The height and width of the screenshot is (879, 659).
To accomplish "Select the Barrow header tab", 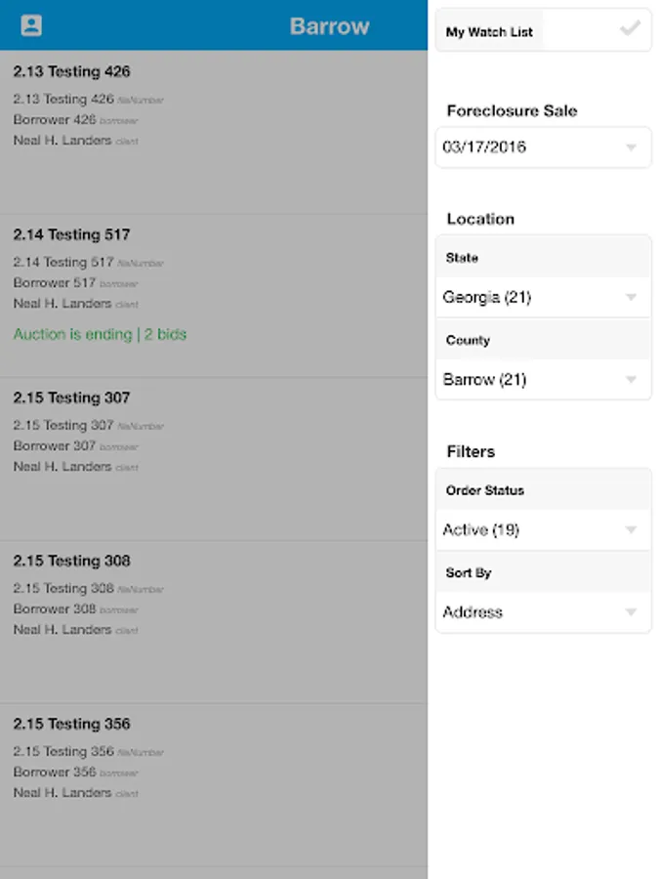I will (x=329, y=26).
